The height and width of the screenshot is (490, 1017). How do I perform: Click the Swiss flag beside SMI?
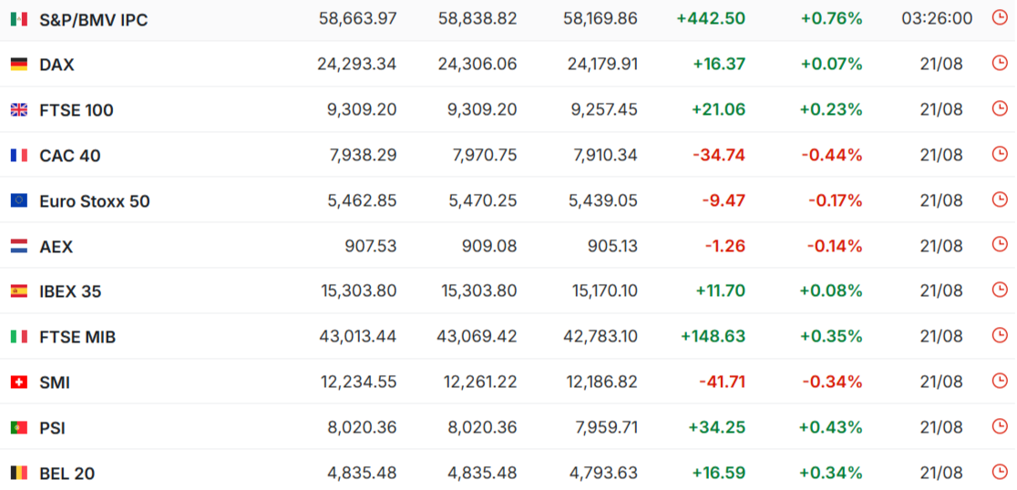pyautogui.click(x=19, y=383)
